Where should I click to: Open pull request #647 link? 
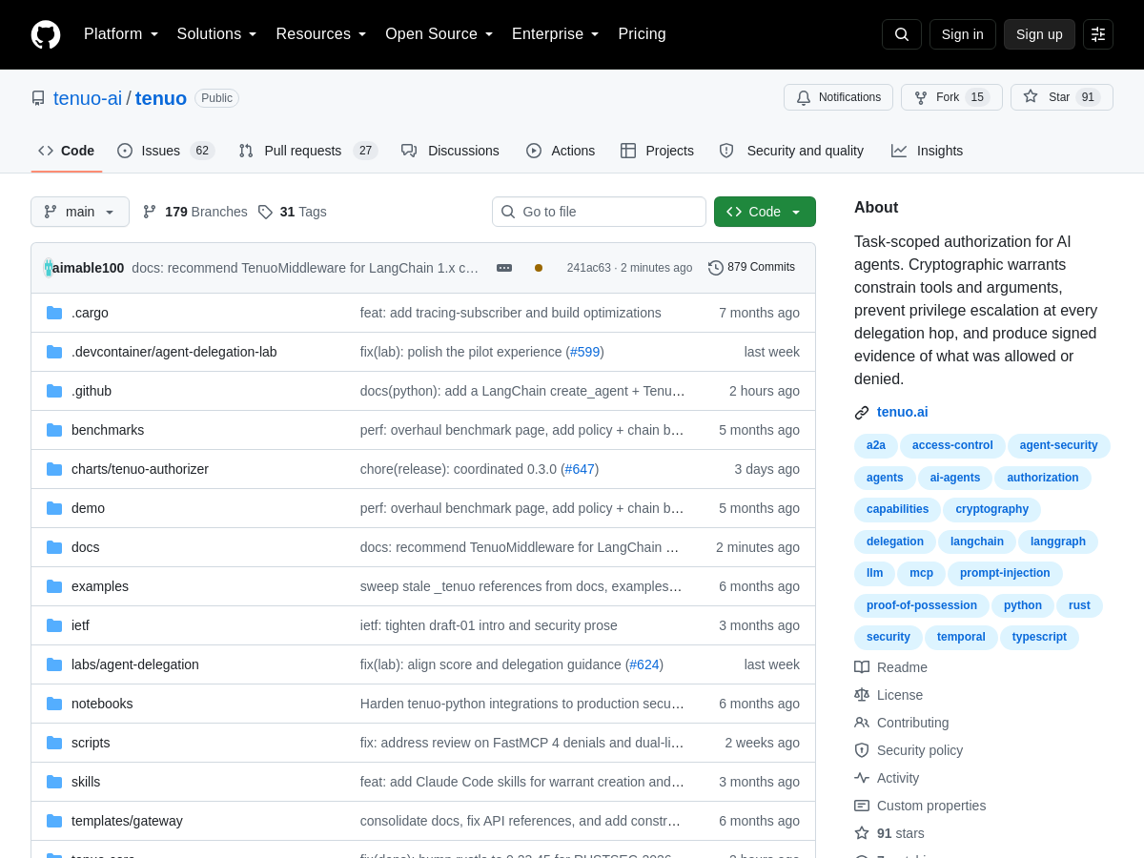580,469
